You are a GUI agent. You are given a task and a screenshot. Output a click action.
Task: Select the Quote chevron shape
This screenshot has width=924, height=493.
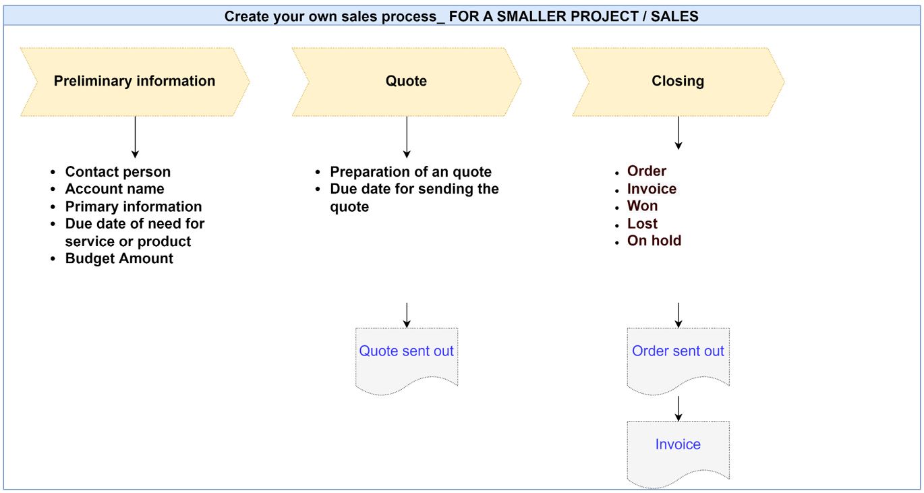point(407,82)
